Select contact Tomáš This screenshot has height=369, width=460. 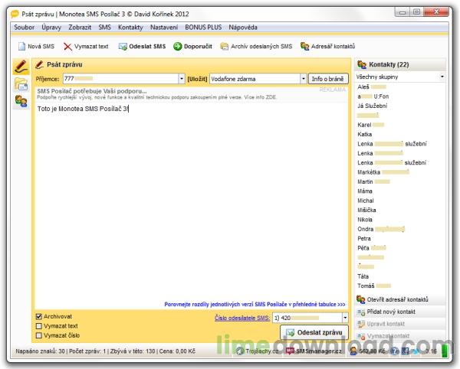pos(374,286)
